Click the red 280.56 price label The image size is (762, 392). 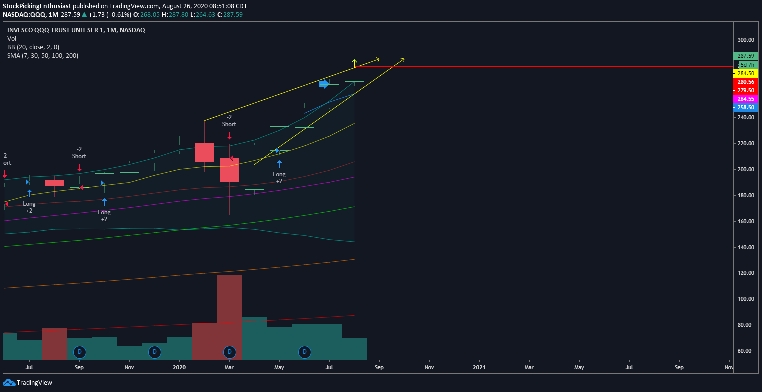(746, 82)
